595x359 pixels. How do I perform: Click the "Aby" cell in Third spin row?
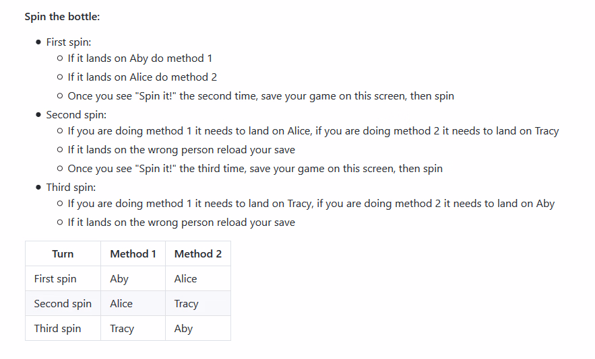(198, 328)
